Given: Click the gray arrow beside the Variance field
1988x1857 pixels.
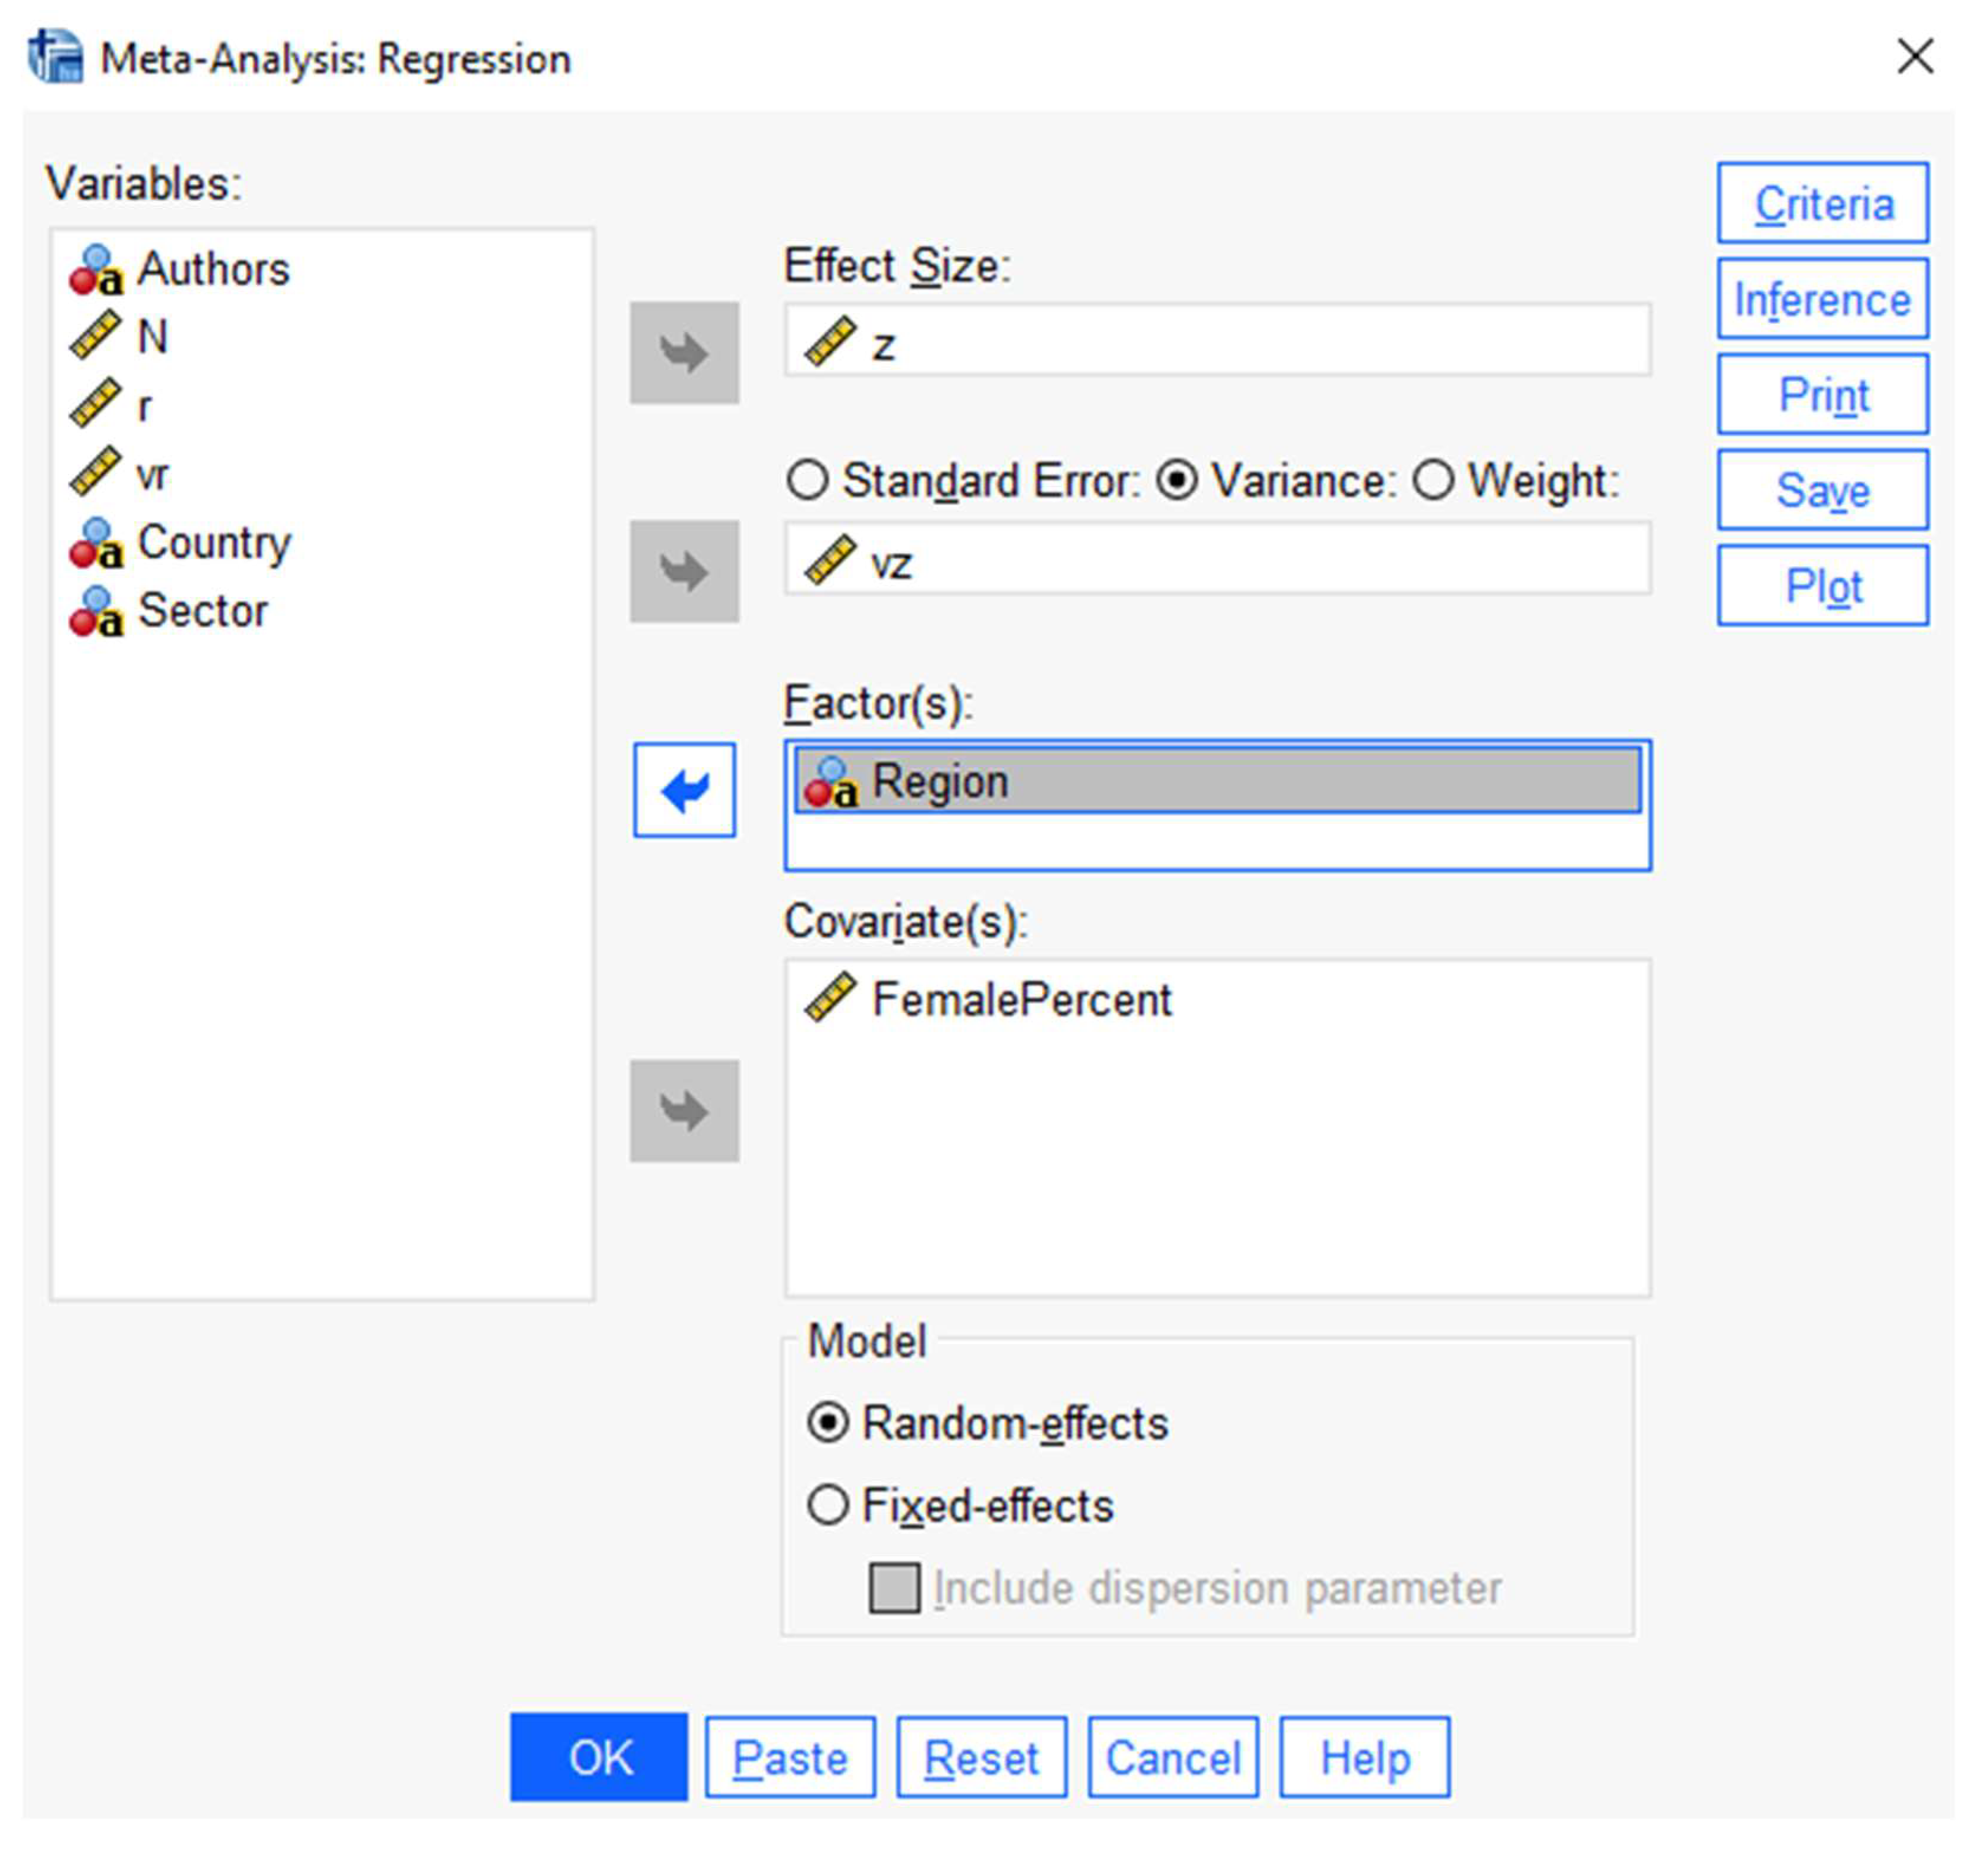Looking at the screenshot, I should point(684,570).
